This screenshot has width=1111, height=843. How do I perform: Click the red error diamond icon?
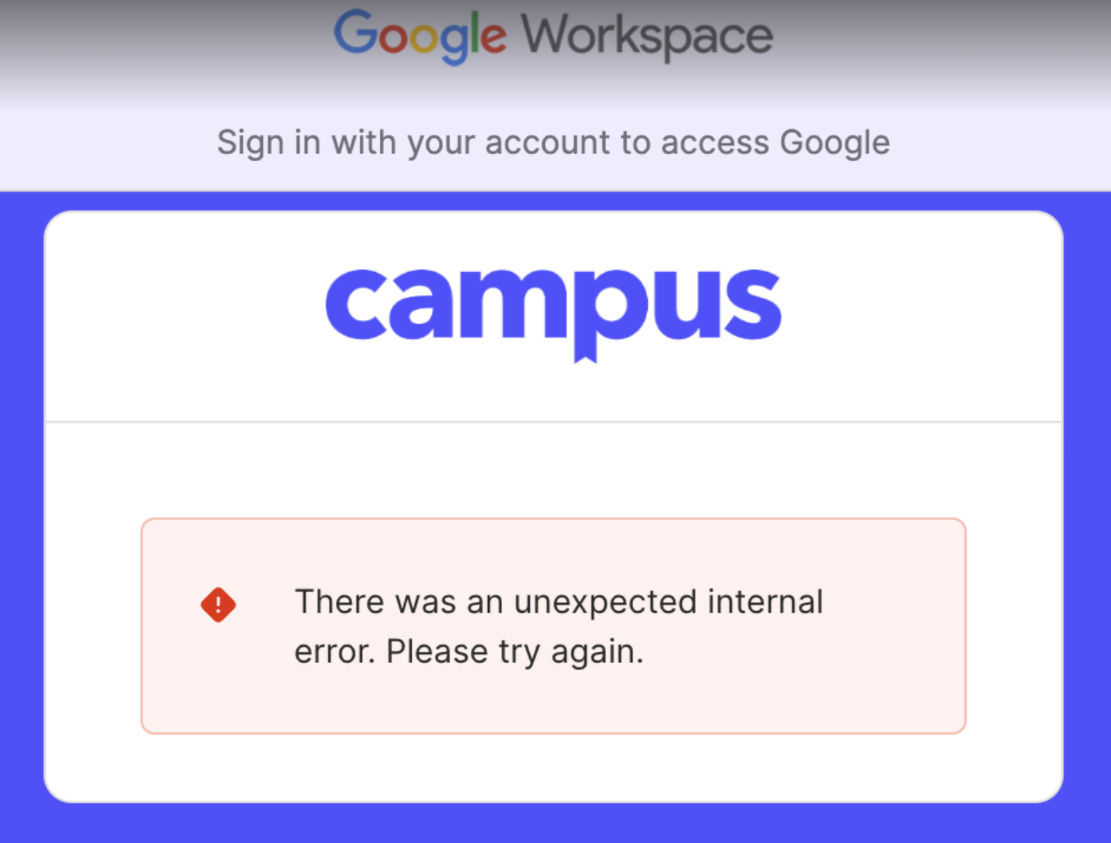click(x=218, y=605)
